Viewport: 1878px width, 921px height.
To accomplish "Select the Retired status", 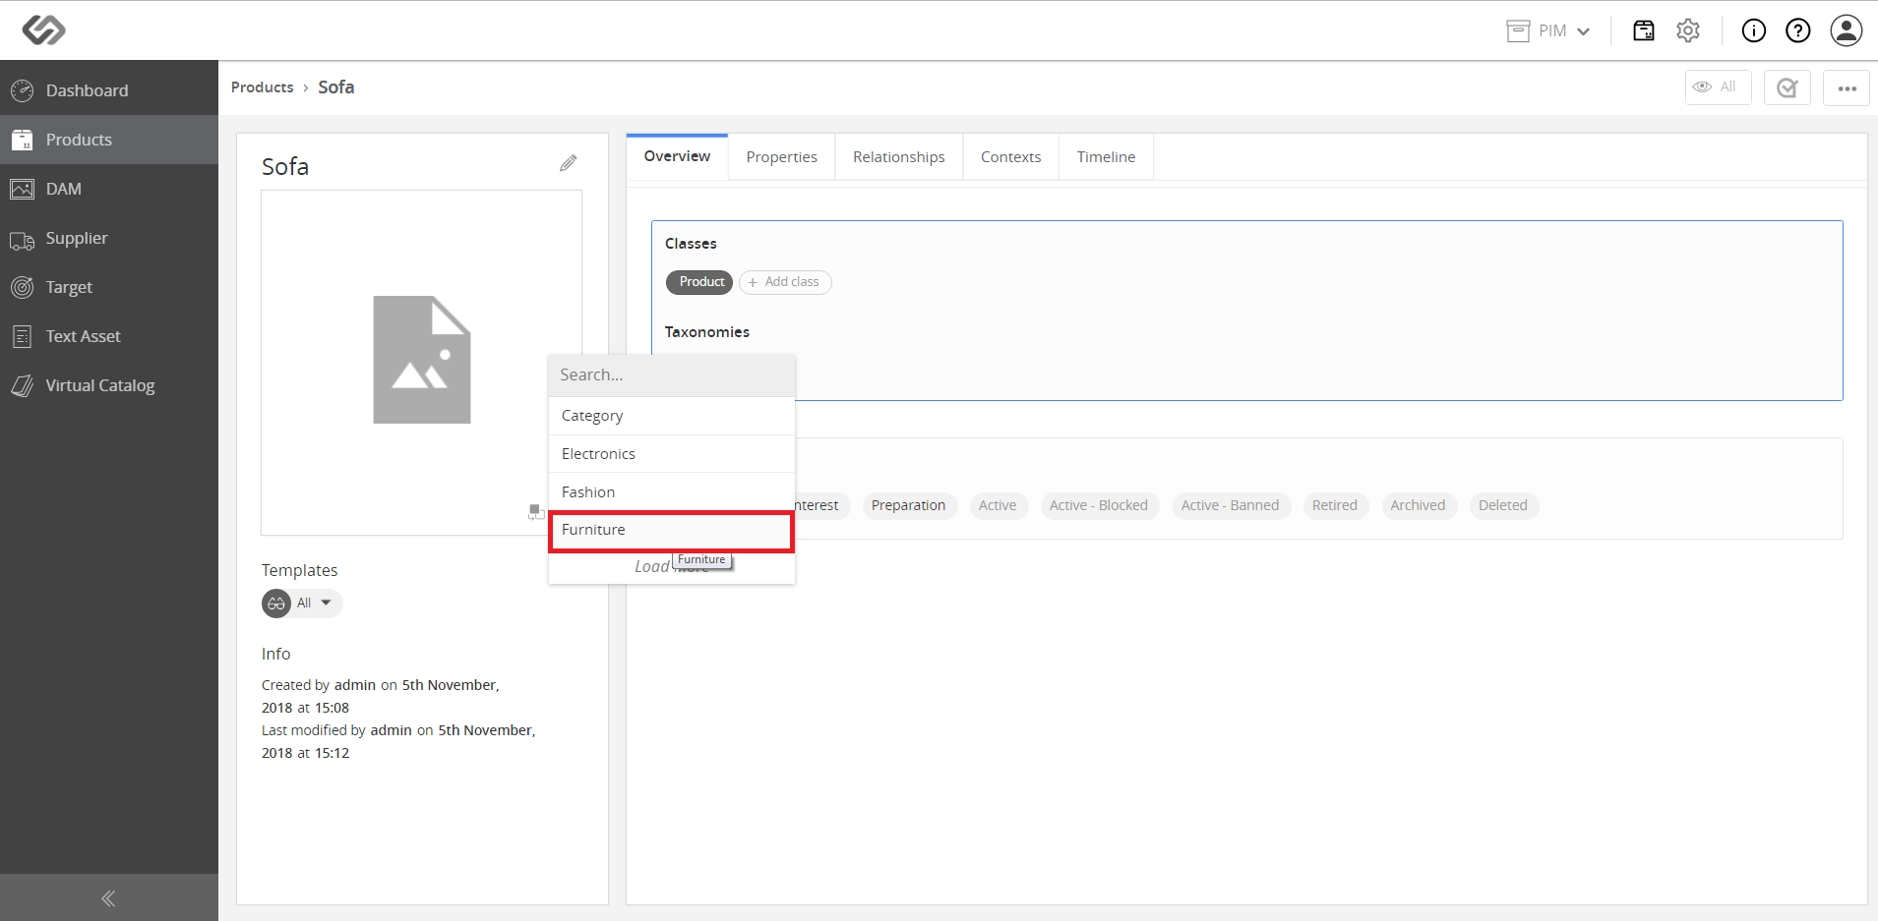I will [x=1335, y=505].
